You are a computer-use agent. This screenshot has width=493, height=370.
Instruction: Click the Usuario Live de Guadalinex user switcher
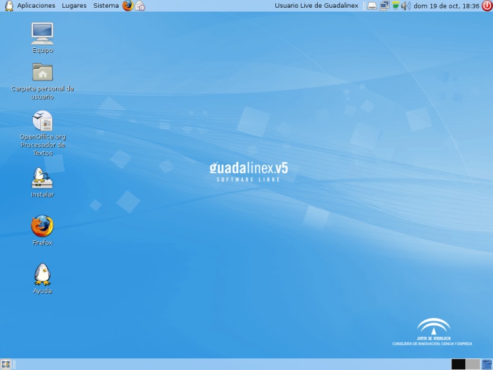316,6
